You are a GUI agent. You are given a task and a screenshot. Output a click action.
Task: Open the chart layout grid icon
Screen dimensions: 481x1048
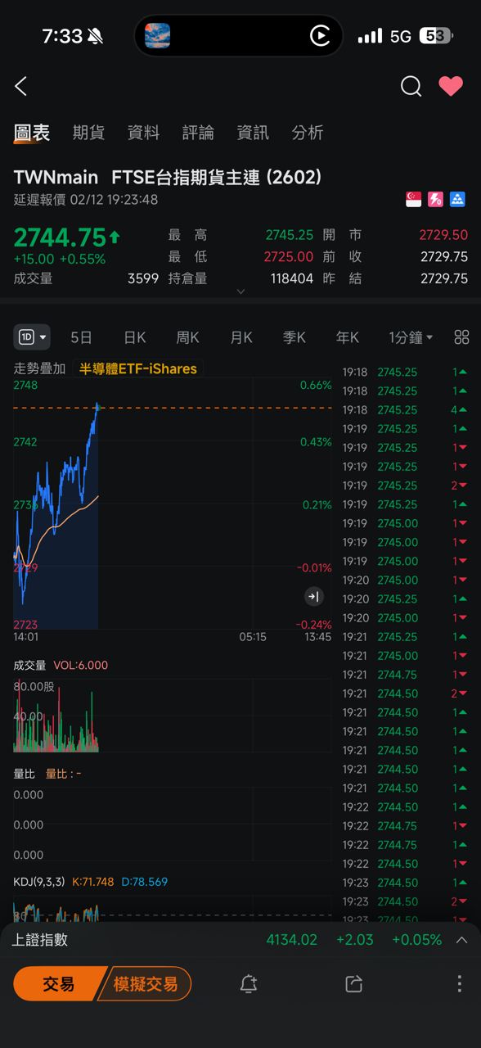pyautogui.click(x=461, y=337)
